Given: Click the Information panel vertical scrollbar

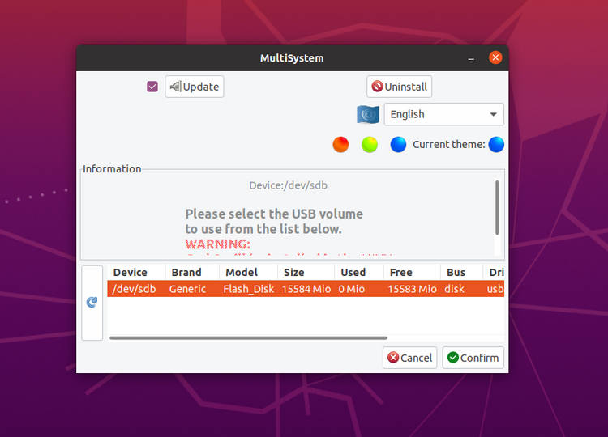Looking at the screenshot, I should click(497, 207).
